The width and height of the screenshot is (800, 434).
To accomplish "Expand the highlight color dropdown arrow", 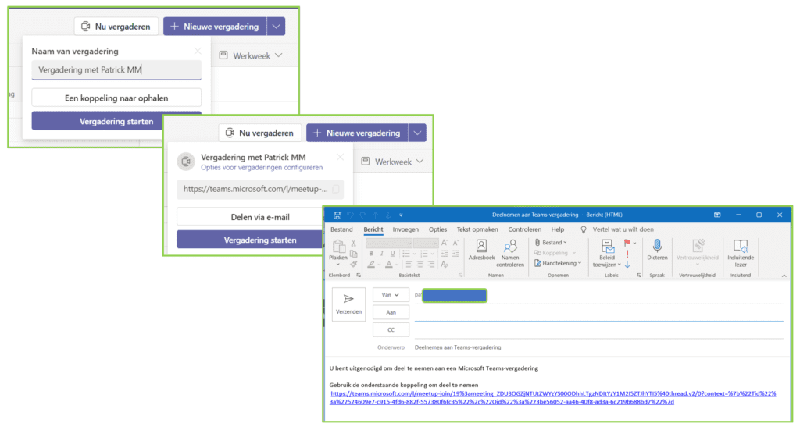I will coord(379,265).
